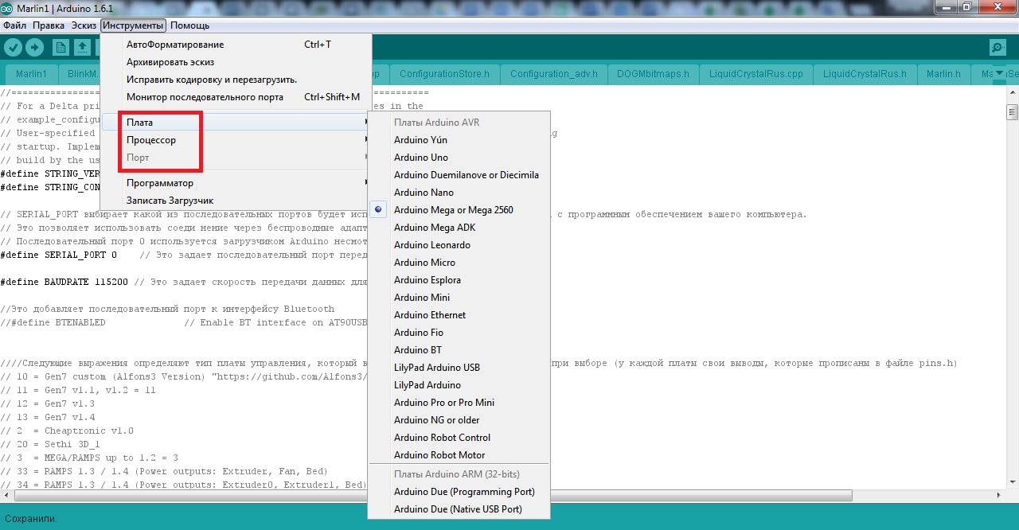
Task: Open the Эскиз menu
Action: click(x=84, y=25)
